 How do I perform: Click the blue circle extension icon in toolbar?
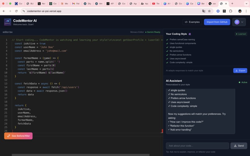pyautogui.click(x=218, y=11)
